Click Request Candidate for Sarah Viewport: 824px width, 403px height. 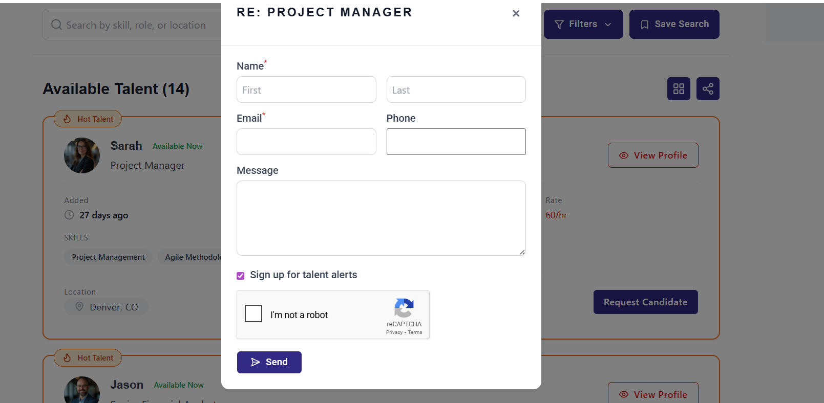coord(645,302)
